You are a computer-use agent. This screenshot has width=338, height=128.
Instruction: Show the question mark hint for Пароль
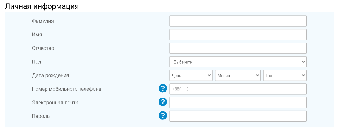163,116
